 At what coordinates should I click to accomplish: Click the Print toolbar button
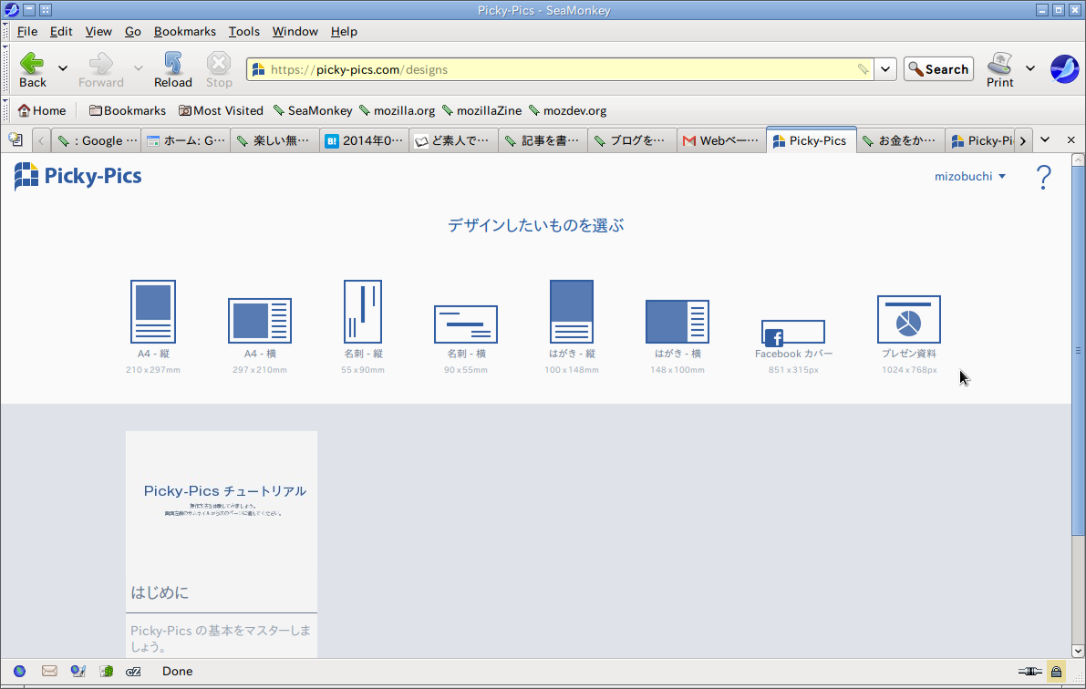pyautogui.click(x=999, y=70)
